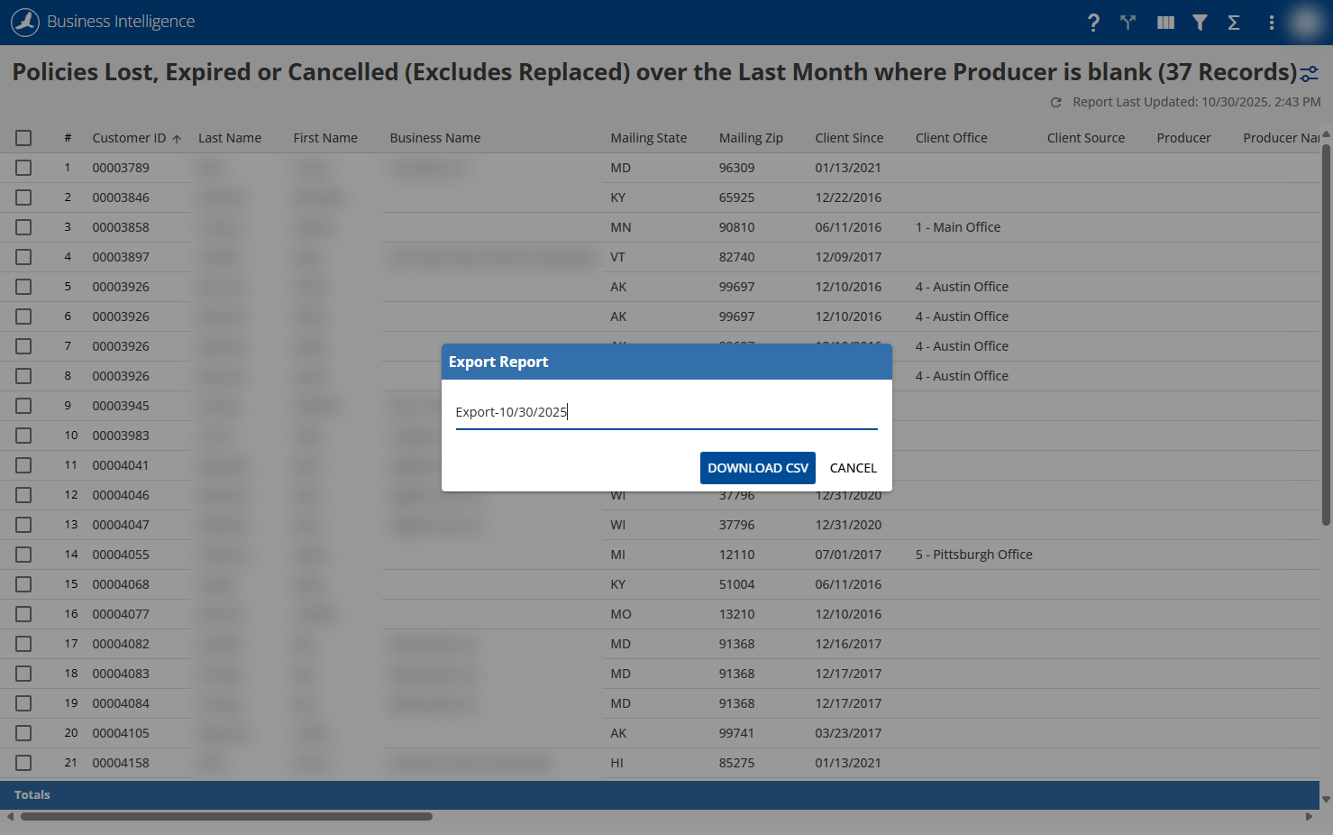Click the Export Report dialog title
1333x835 pixels.
[x=498, y=362]
